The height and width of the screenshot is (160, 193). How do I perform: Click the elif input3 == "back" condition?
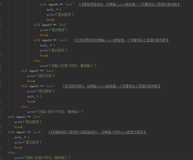pos(51,25)
